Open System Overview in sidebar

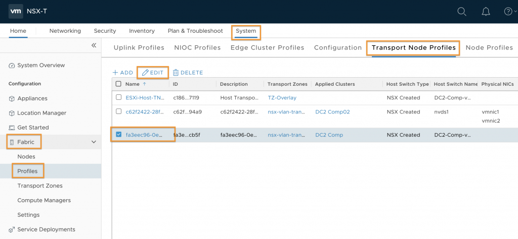point(41,65)
